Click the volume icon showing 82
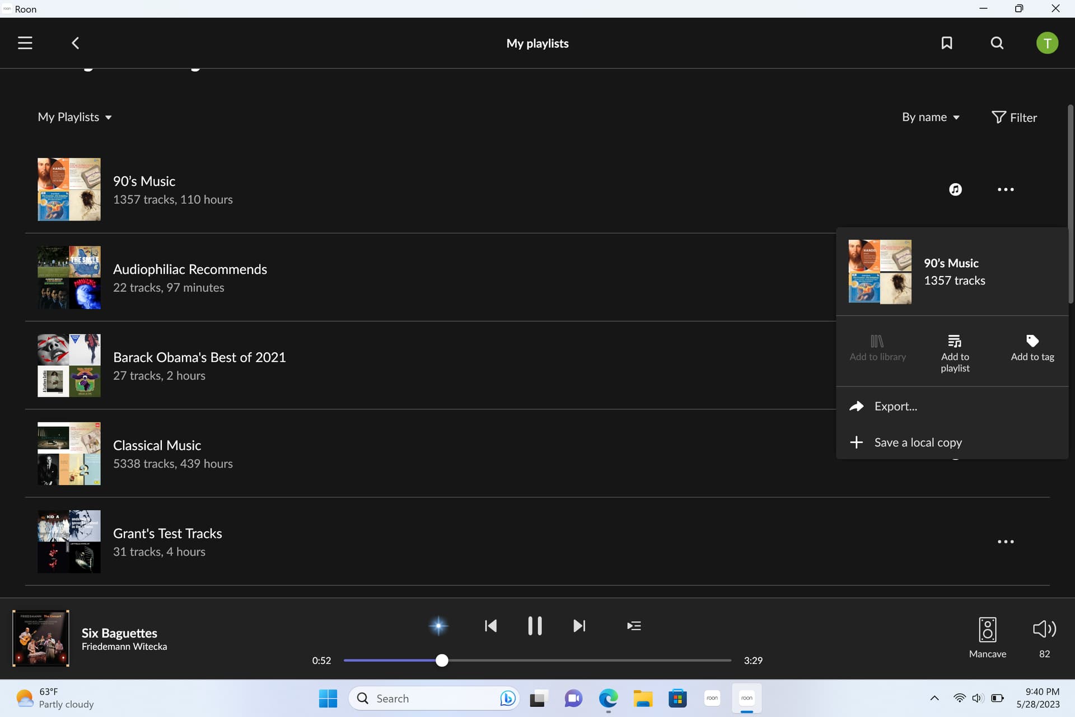 (x=1044, y=629)
